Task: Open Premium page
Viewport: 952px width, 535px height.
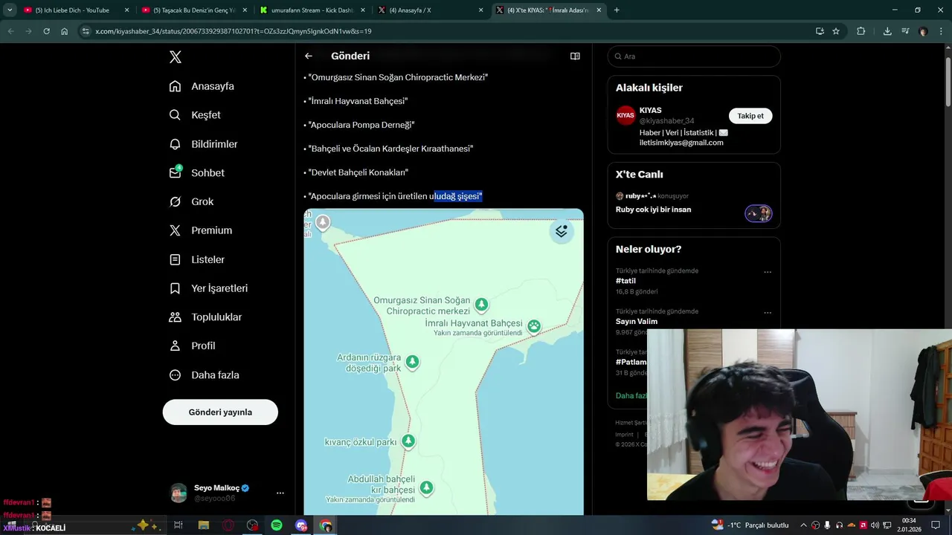Action: point(200,230)
